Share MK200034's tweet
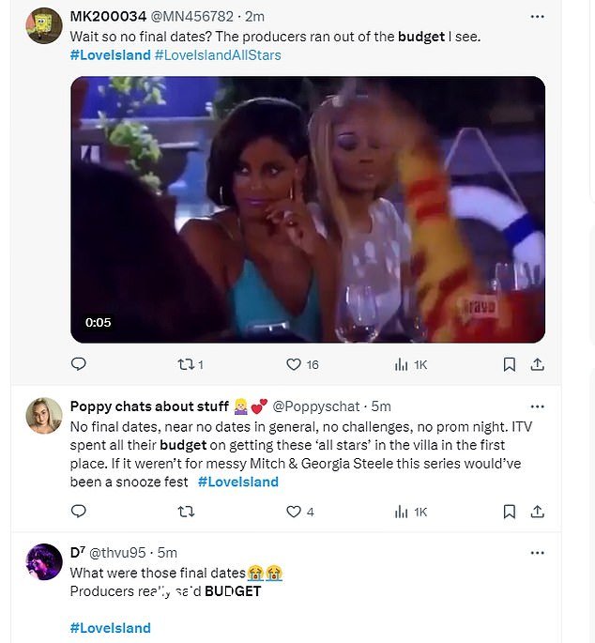This screenshot has height=643, width=595. coord(537,364)
